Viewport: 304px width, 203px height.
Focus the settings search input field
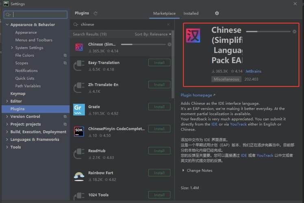[35, 15]
